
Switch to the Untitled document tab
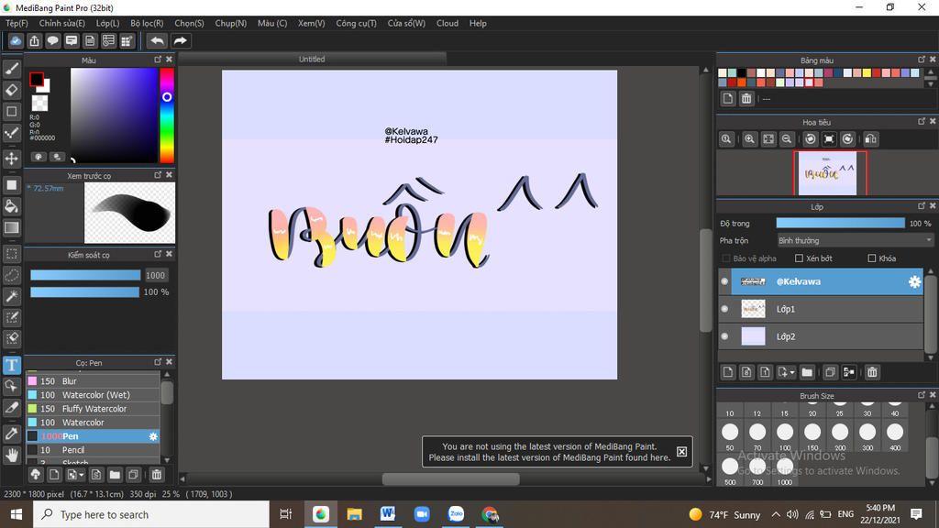[x=312, y=60]
